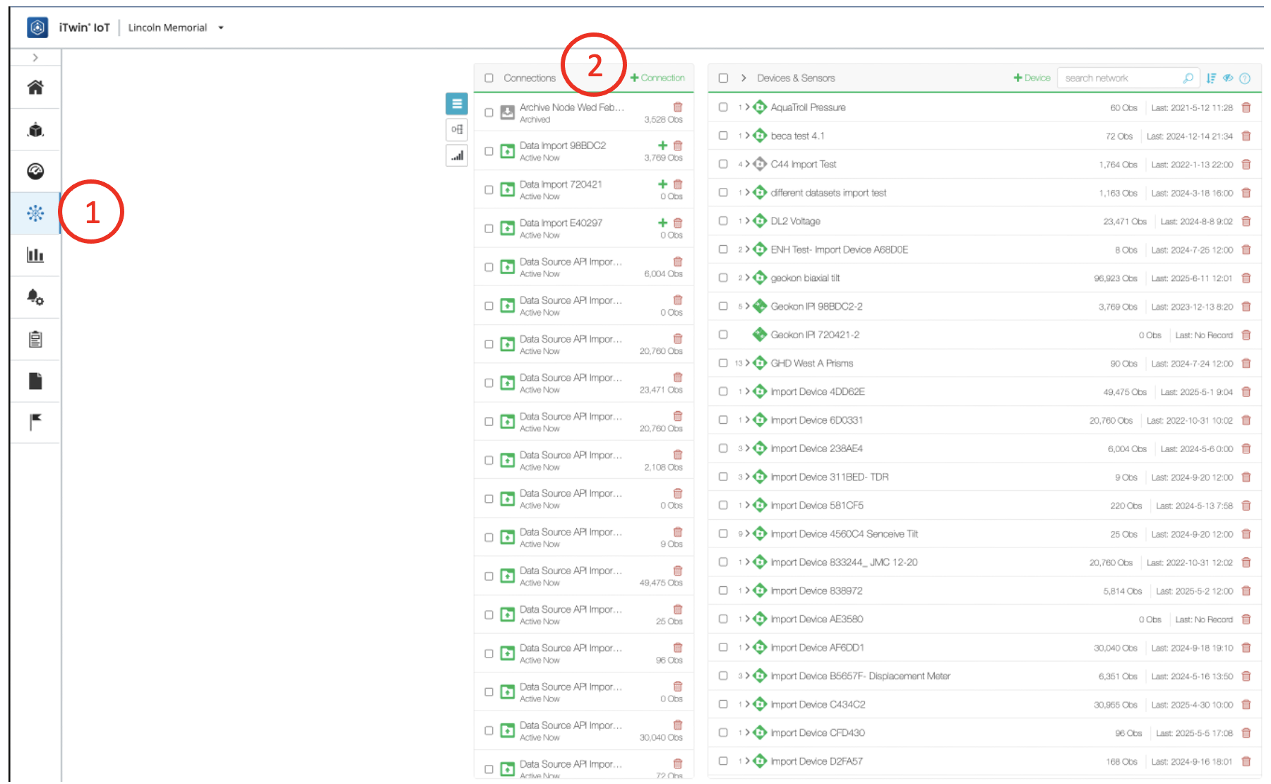Switch to the signal bars view tab
Screen dimensions: 1271x784
457,155
